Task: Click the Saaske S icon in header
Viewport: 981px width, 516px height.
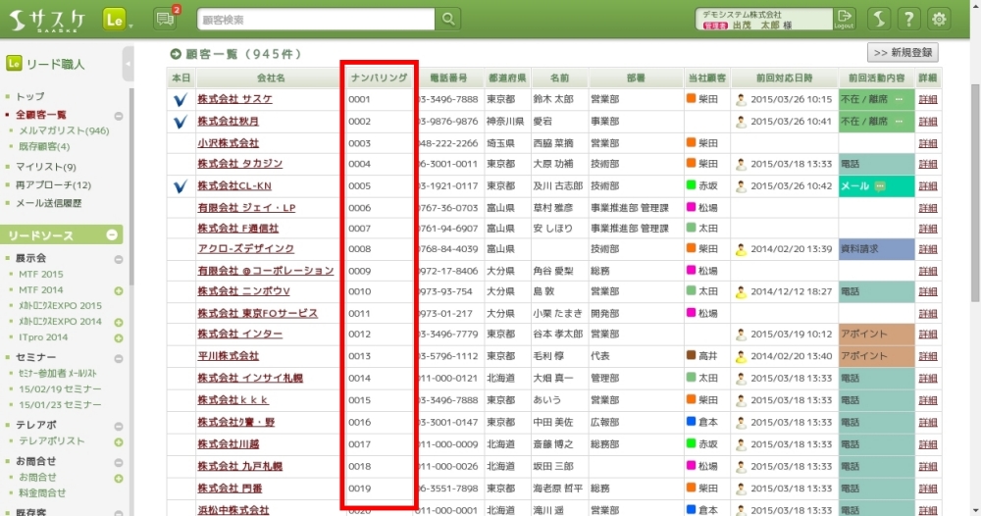Action: [878, 19]
